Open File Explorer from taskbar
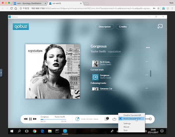 click(x=50, y=131)
